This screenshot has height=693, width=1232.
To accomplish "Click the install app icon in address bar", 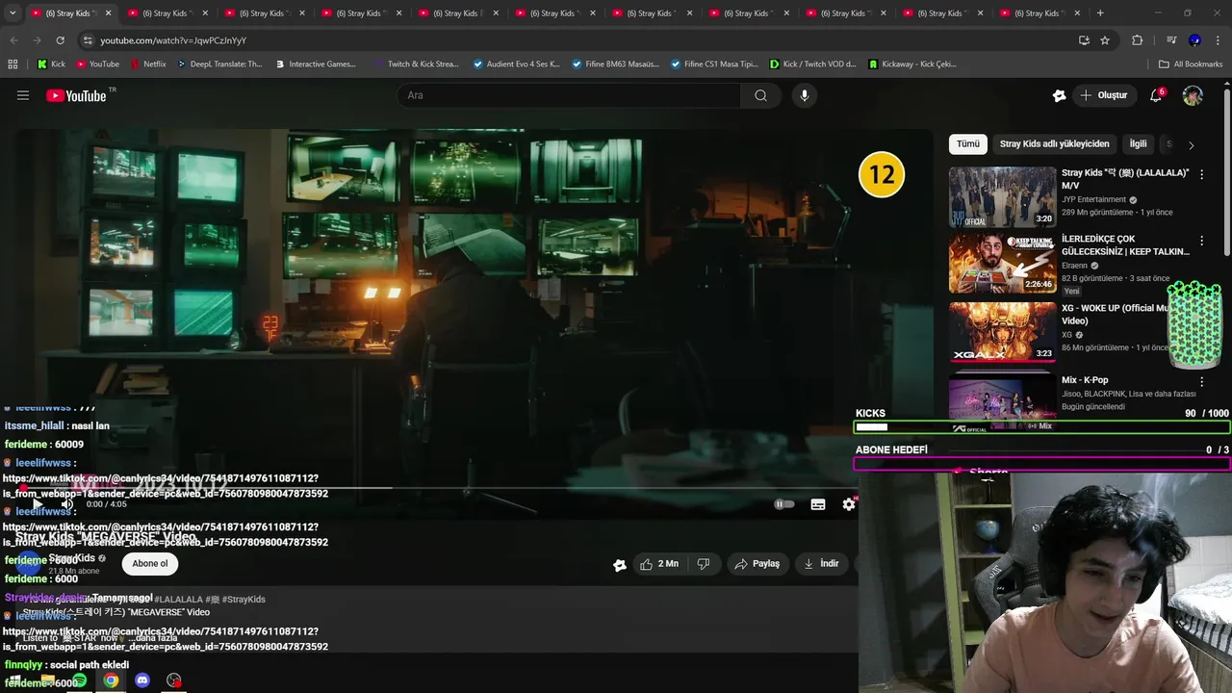I will coord(1084,40).
